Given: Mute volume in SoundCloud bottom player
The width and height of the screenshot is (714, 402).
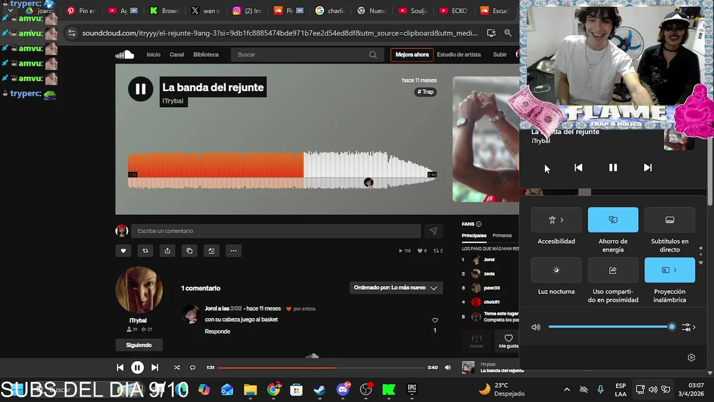Looking at the screenshot, I should 447,367.
